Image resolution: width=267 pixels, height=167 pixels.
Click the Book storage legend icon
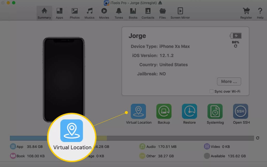click(13, 156)
